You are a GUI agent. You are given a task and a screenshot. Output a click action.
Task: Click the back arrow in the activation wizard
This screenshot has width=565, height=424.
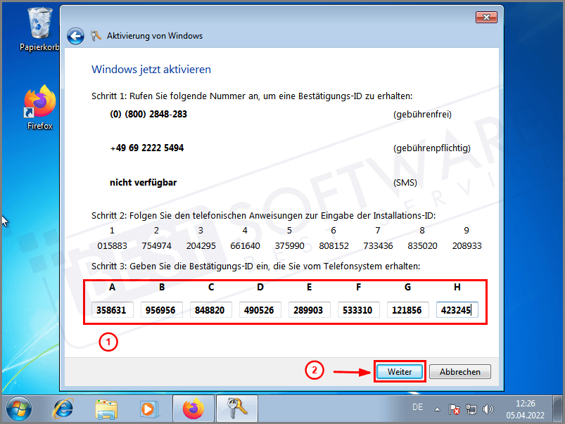click(x=75, y=35)
